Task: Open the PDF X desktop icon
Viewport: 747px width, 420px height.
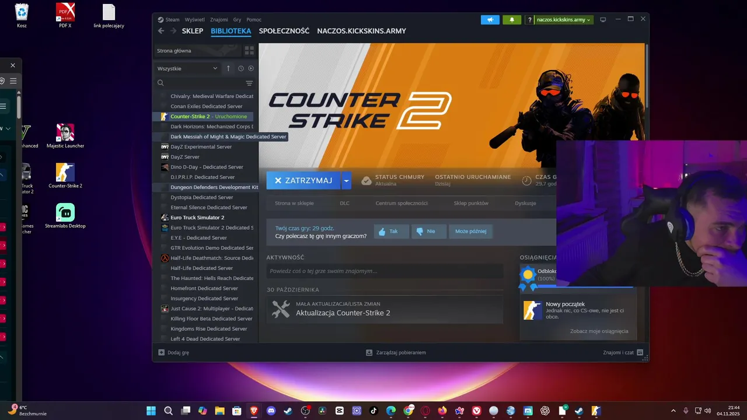Action: click(65, 16)
